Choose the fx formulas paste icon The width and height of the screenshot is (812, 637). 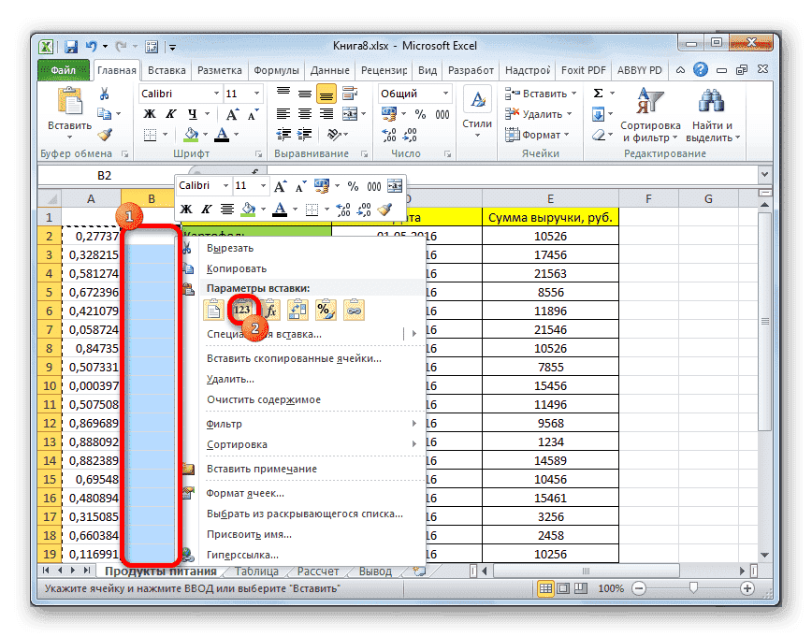[x=269, y=310]
